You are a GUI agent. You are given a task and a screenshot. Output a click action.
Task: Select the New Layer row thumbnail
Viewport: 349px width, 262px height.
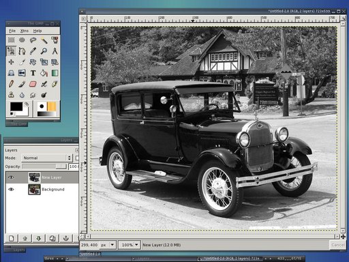coord(34,177)
